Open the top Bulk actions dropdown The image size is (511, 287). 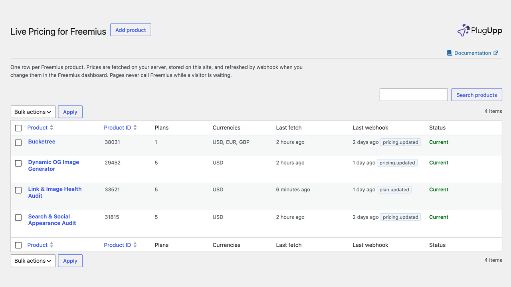[x=33, y=112]
